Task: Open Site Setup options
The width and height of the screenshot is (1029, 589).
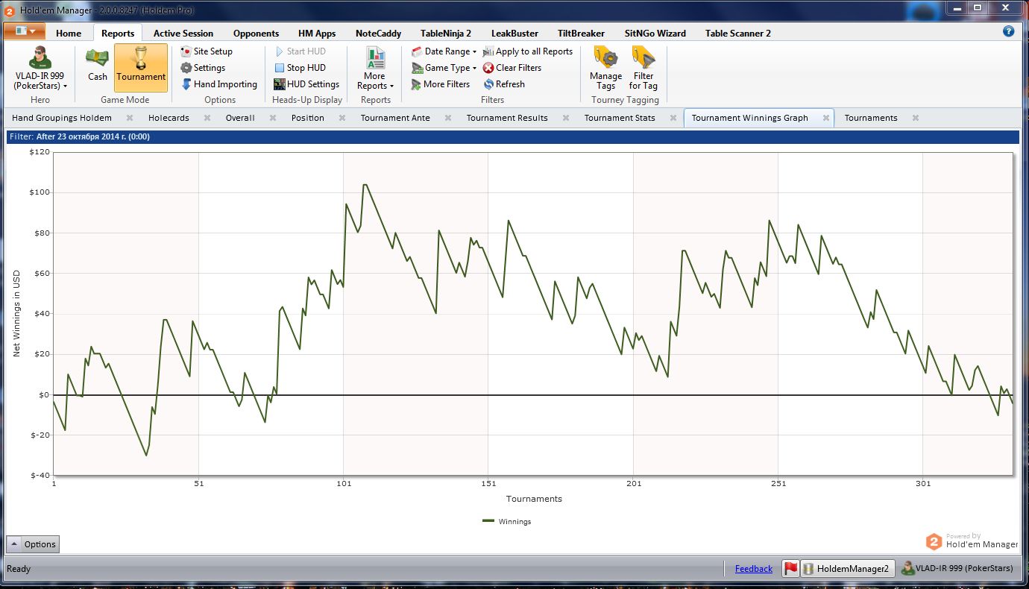Action: tap(207, 51)
